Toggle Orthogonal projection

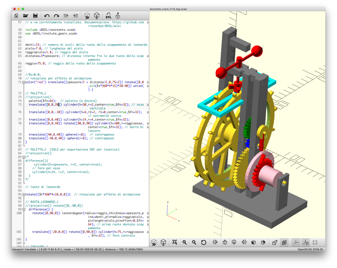coord(284,242)
